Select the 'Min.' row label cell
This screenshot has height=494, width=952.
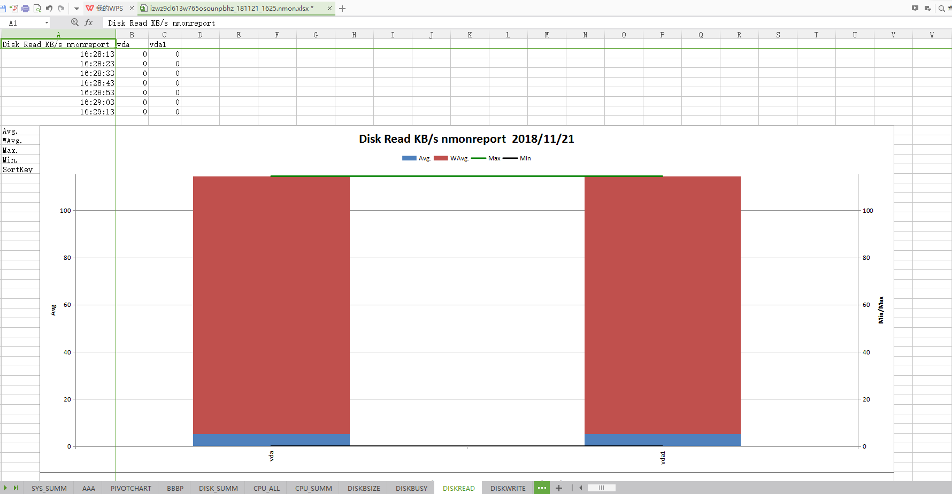(20, 160)
